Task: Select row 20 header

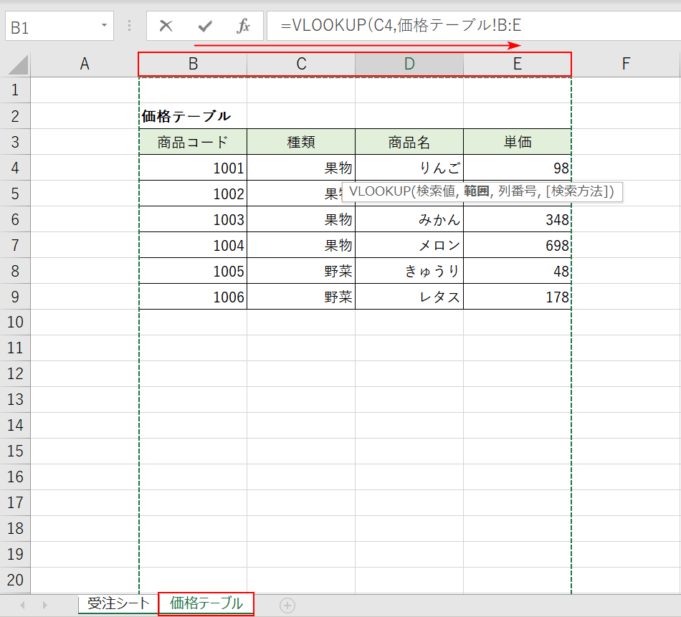Action: pyautogui.click(x=15, y=580)
